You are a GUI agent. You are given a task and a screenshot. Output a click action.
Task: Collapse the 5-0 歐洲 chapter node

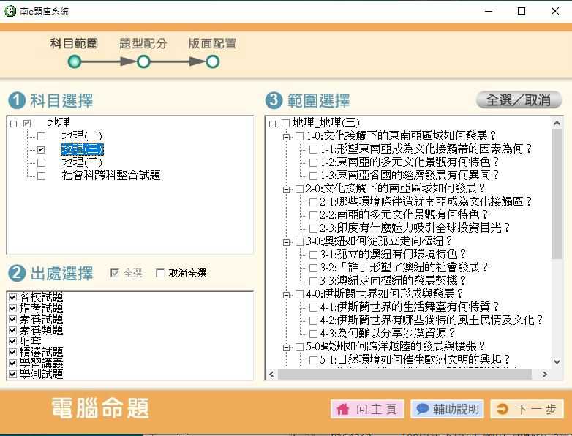pos(286,347)
